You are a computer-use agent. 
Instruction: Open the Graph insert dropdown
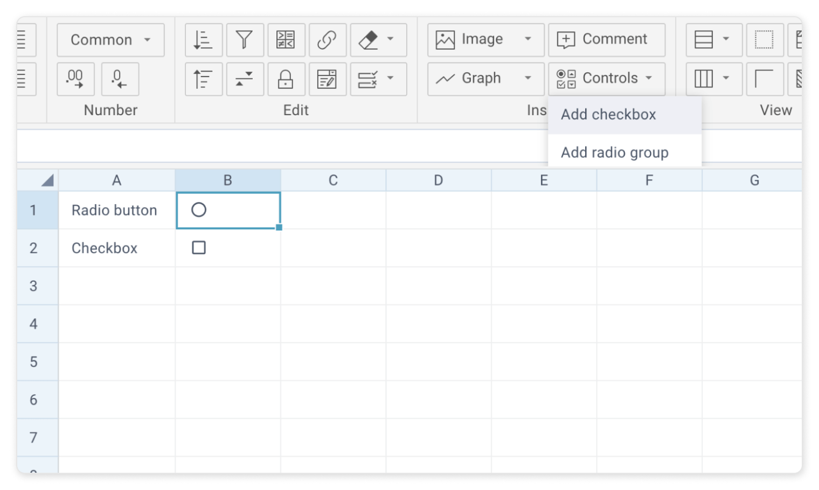[x=485, y=79]
